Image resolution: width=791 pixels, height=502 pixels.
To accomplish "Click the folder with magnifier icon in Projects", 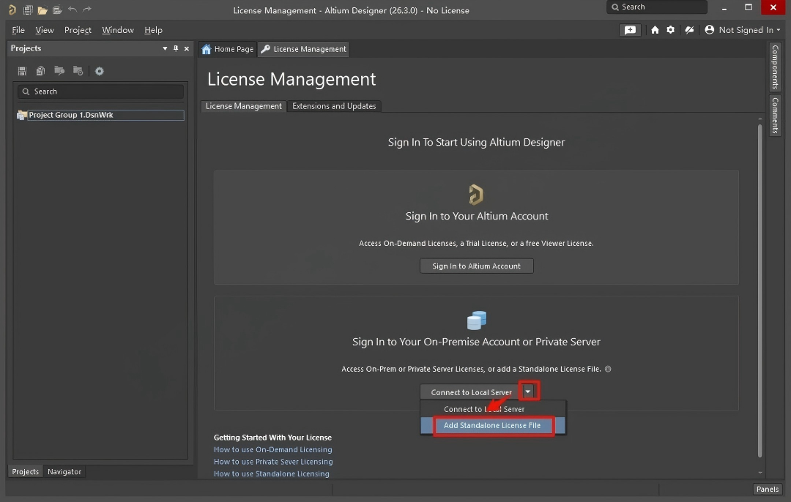I will tap(59, 71).
